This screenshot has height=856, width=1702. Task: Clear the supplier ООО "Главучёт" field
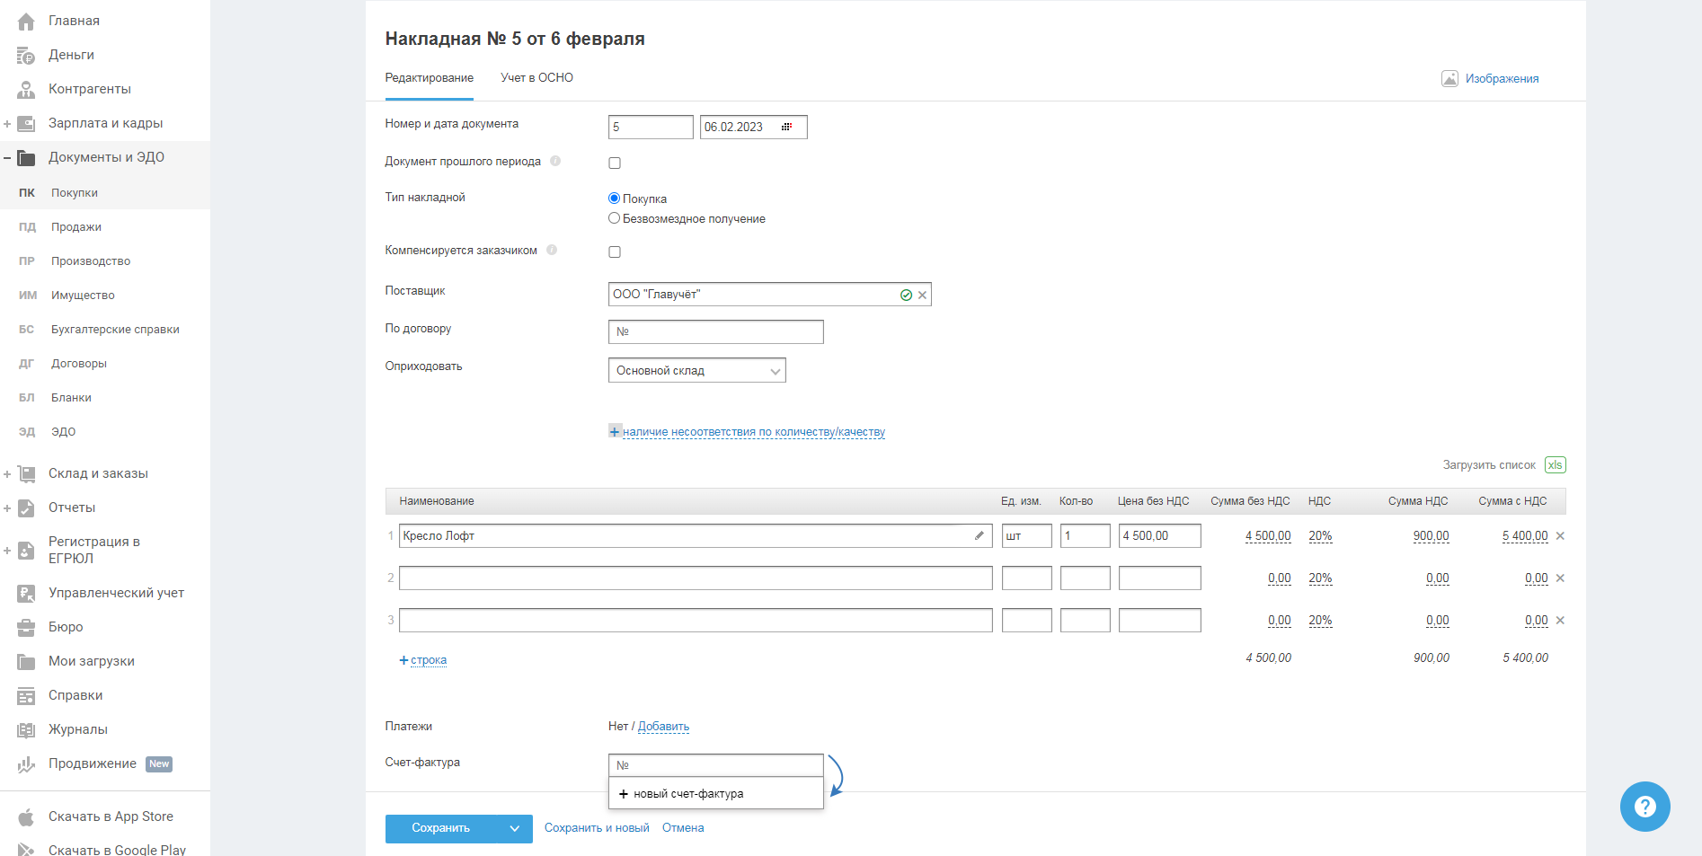[922, 295]
